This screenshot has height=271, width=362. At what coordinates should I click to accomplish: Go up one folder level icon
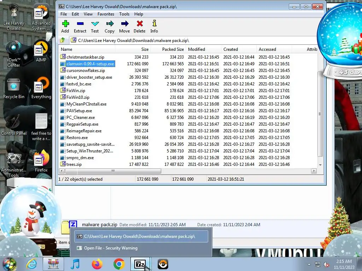click(63, 40)
